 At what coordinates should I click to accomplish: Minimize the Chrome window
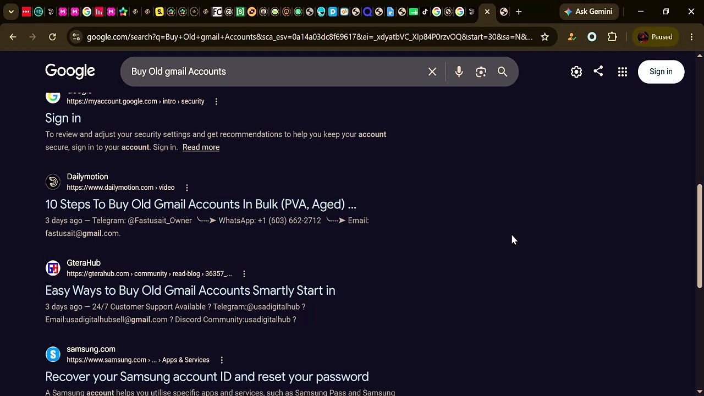(x=641, y=12)
